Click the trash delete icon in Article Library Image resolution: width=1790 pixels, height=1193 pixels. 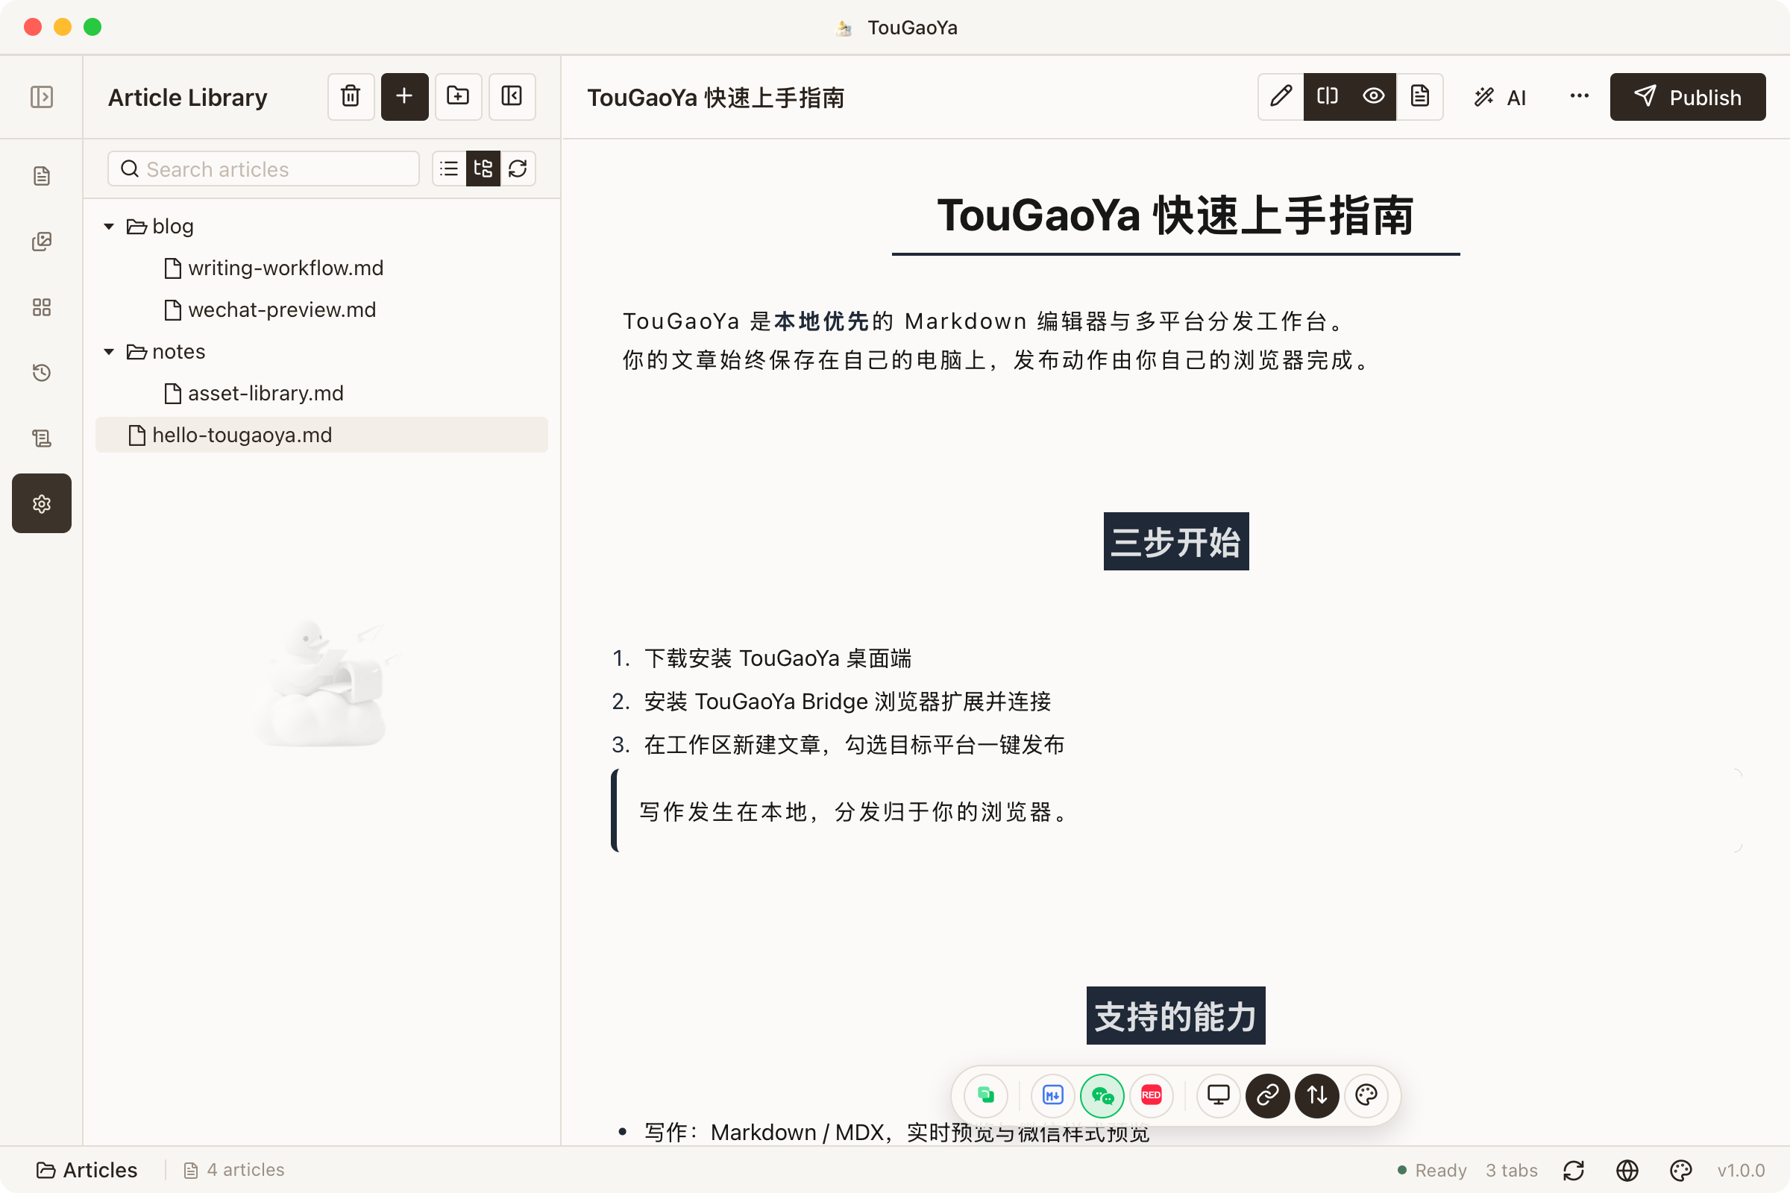(x=351, y=97)
